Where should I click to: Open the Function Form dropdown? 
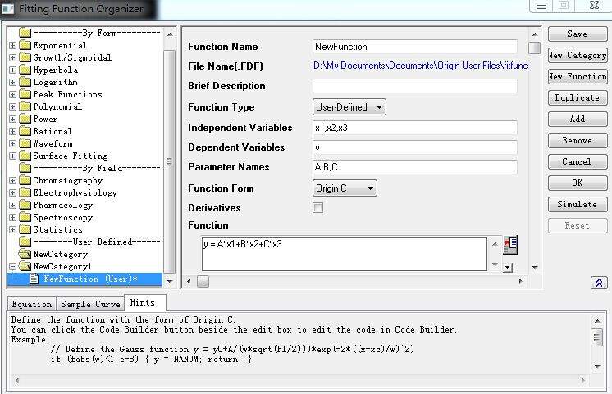point(345,188)
